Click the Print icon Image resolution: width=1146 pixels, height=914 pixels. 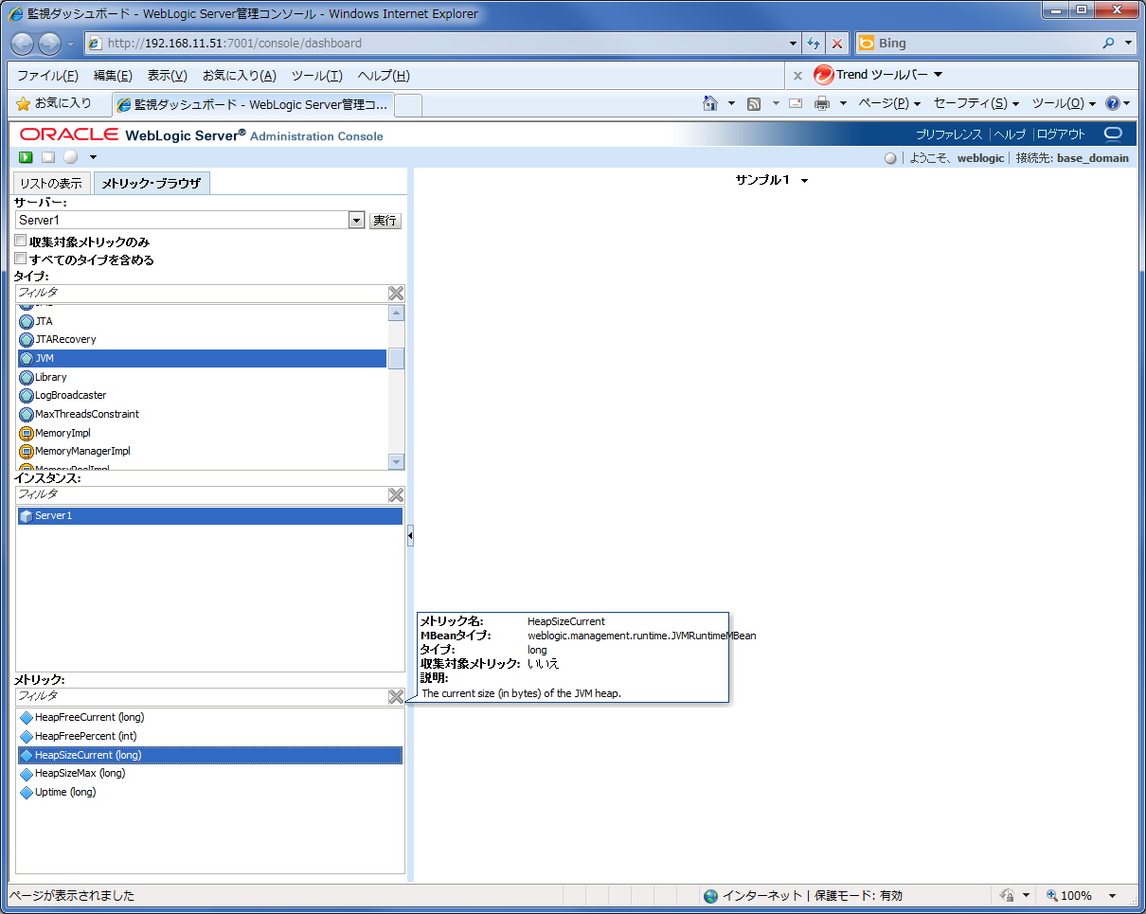pyautogui.click(x=822, y=103)
